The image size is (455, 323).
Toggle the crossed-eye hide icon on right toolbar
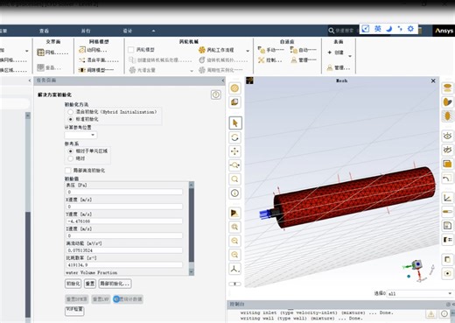coord(447,150)
